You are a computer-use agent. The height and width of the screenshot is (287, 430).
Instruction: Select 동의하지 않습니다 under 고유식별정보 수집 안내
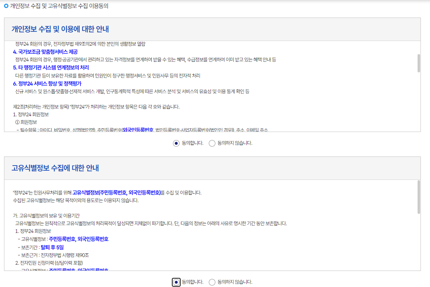pos(212,282)
